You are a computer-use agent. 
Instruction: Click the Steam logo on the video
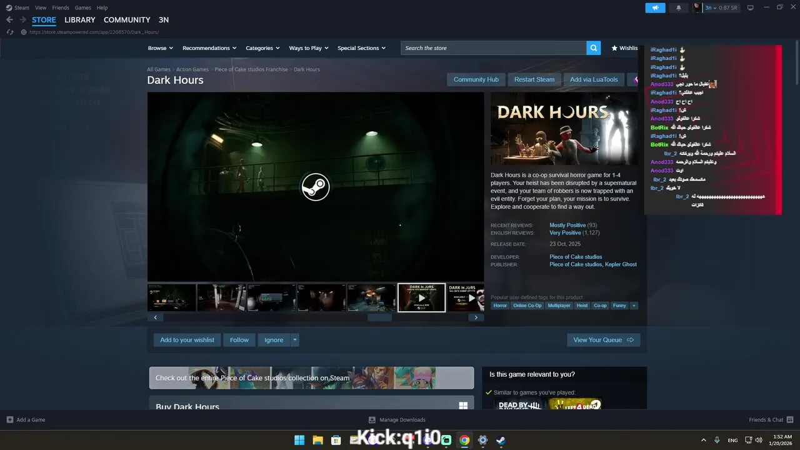point(316,187)
